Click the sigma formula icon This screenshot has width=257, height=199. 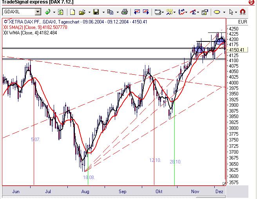(193, 12)
